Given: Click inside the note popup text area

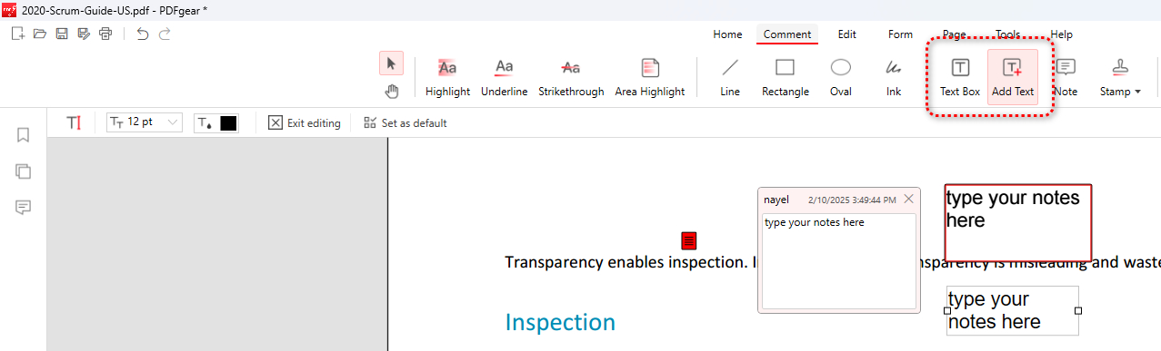Looking at the screenshot, I should [839, 261].
